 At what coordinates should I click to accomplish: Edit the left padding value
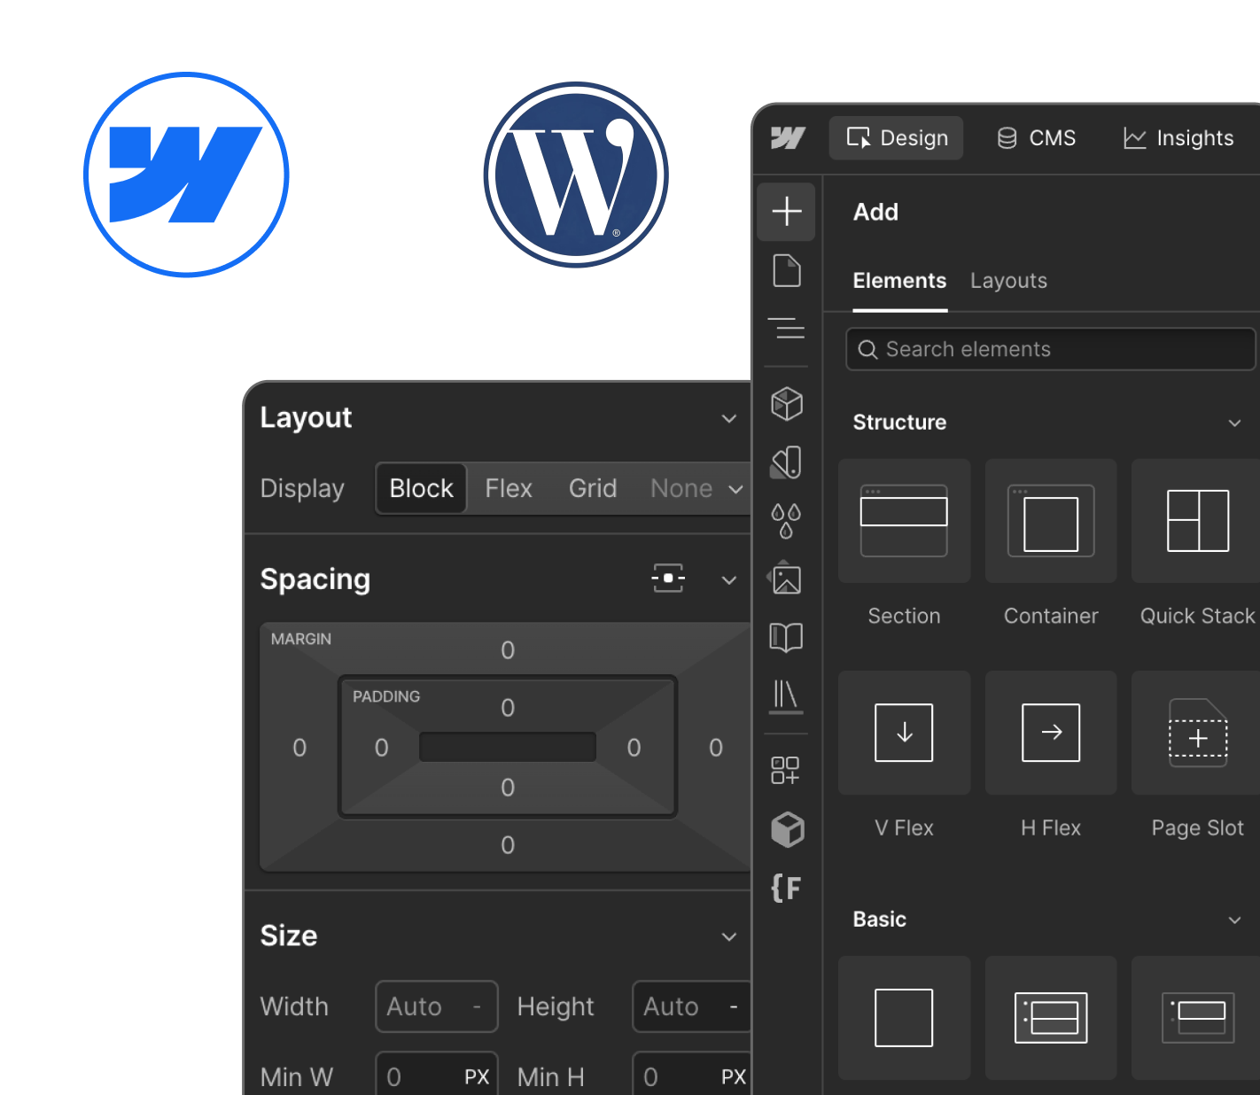(382, 748)
